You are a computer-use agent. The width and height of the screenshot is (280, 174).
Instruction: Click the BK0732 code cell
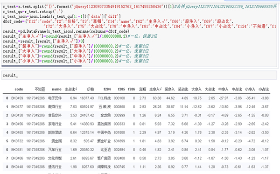tap(17, 141)
